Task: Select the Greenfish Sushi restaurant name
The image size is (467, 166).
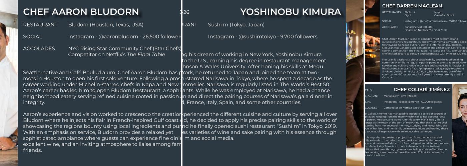Action: coord(444,15)
